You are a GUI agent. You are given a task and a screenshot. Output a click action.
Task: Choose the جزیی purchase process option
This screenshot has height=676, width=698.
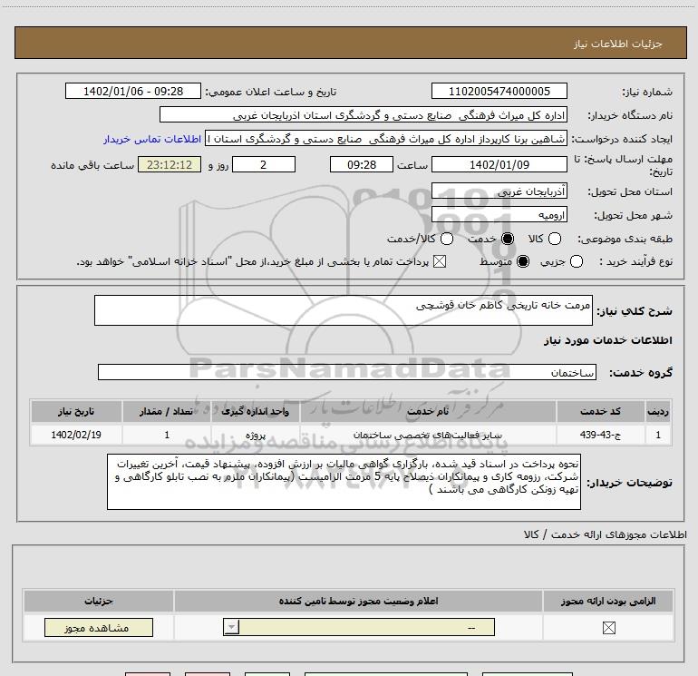click(x=577, y=261)
